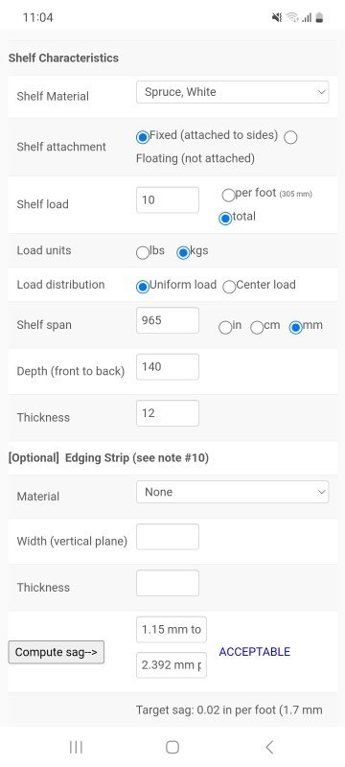Tap the Wi-Fi icon in status bar

point(292,18)
